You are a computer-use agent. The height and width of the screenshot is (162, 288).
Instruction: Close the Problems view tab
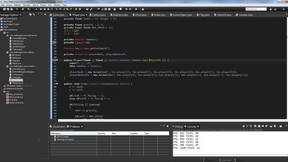[x=82, y=126]
